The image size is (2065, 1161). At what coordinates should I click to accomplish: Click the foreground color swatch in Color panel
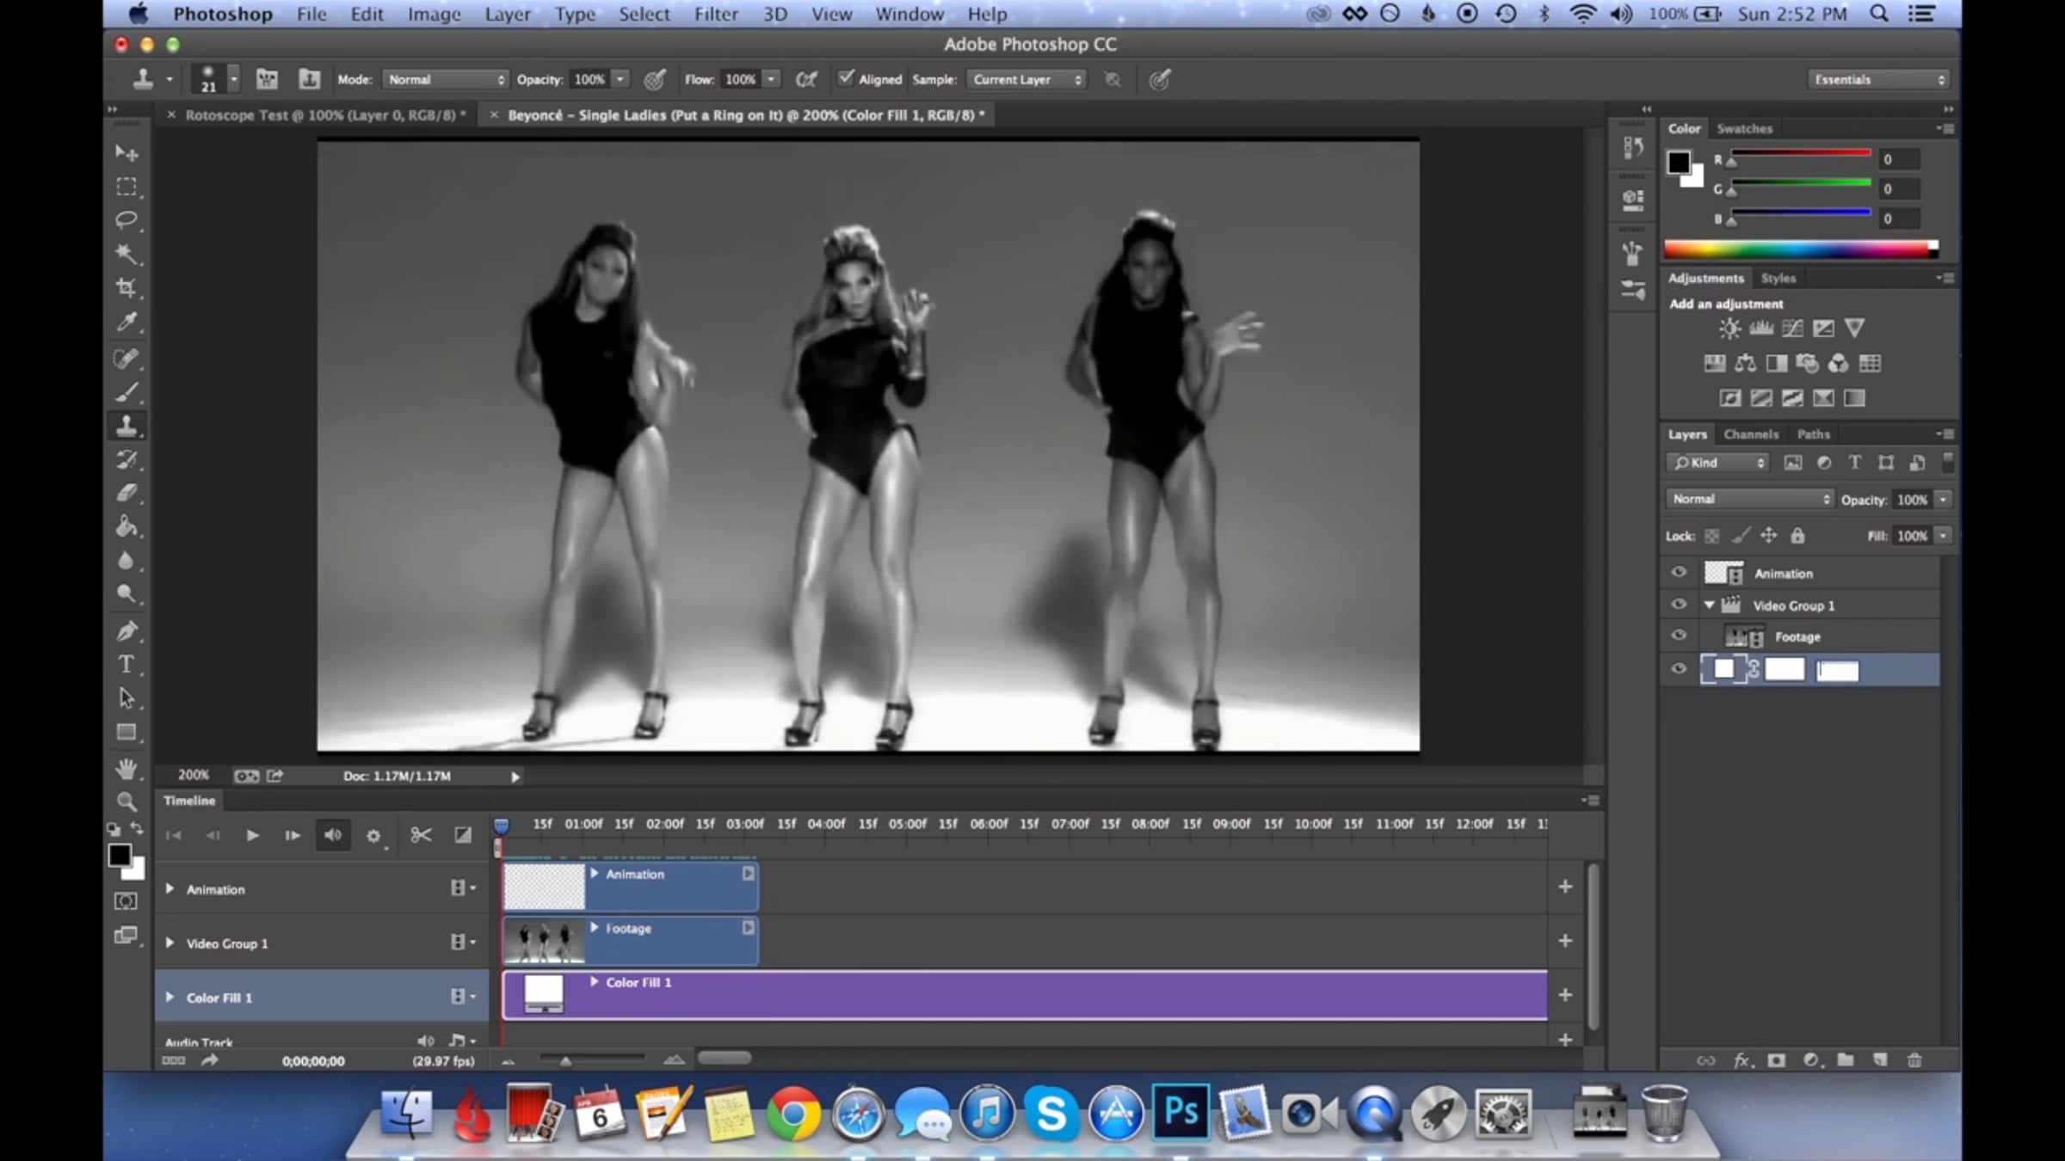tap(1679, 162)
